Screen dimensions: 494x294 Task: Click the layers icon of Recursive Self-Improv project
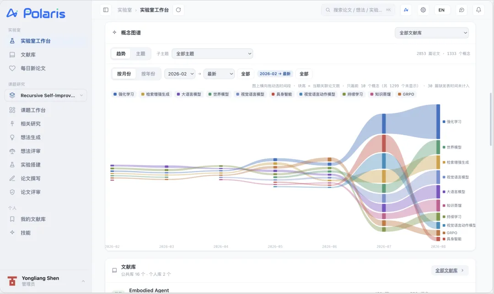point(12,96)
